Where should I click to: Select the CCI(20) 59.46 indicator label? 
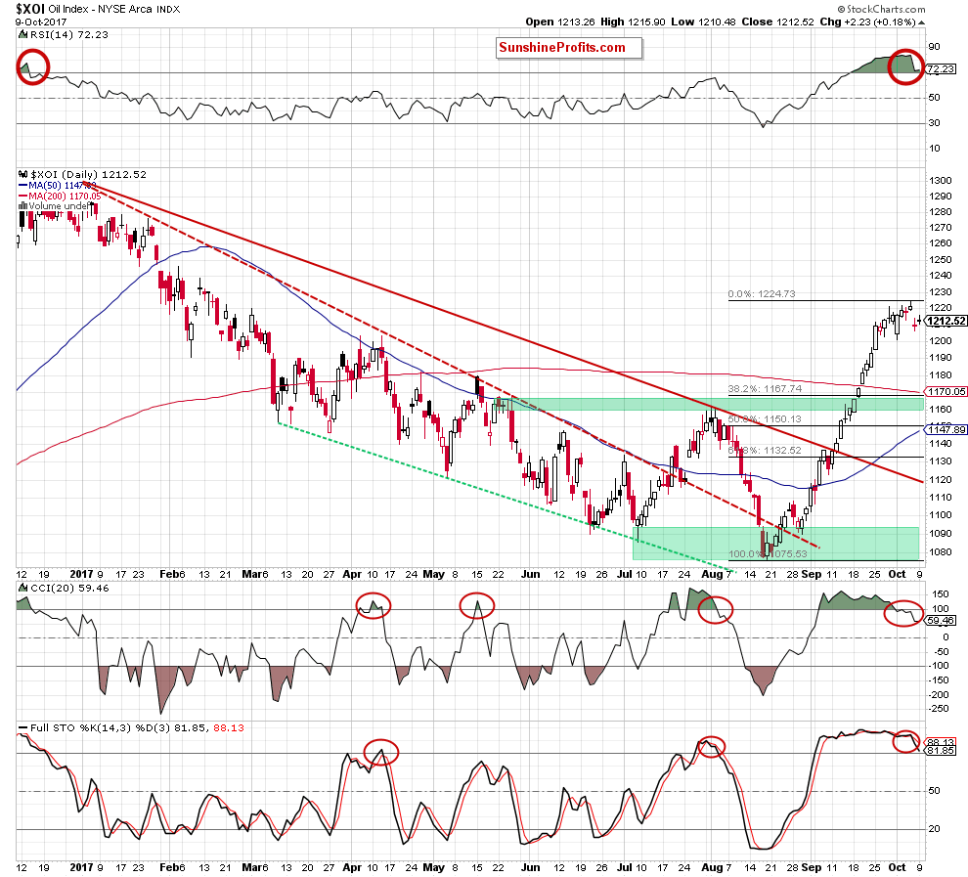pos(69,589)
